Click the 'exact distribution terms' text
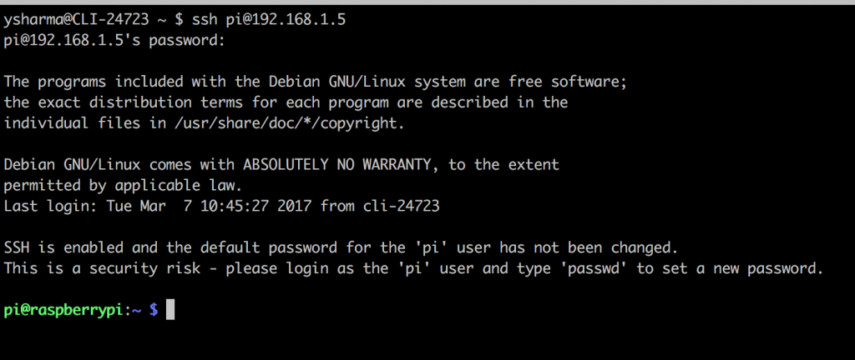855x360 pixels. point(135,102)
